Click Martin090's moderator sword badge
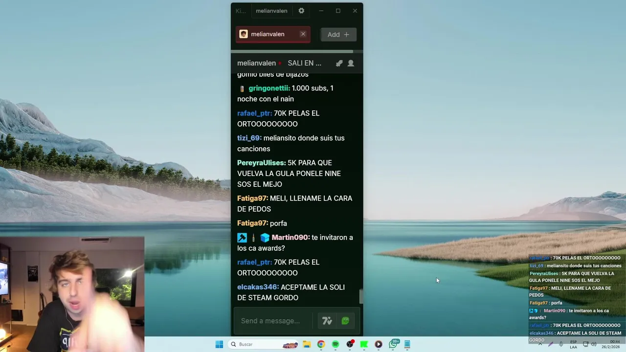The width and height of the screenshot is (626, 352). click(242, 238)
